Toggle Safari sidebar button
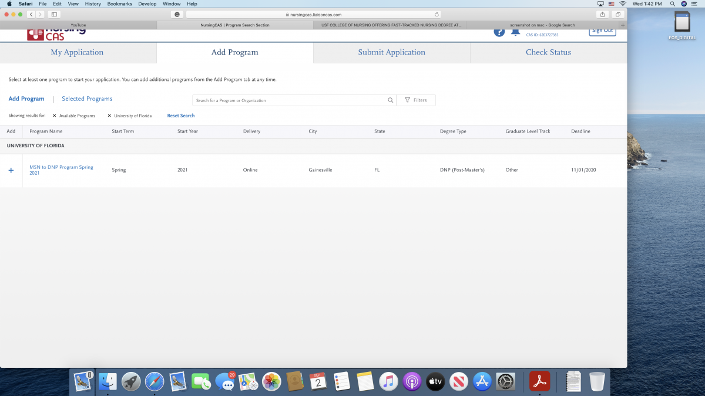 (x=55, y=14)
